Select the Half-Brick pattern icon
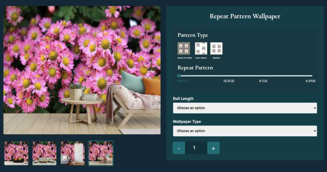 pyautogui.click(x=201, y=49)
